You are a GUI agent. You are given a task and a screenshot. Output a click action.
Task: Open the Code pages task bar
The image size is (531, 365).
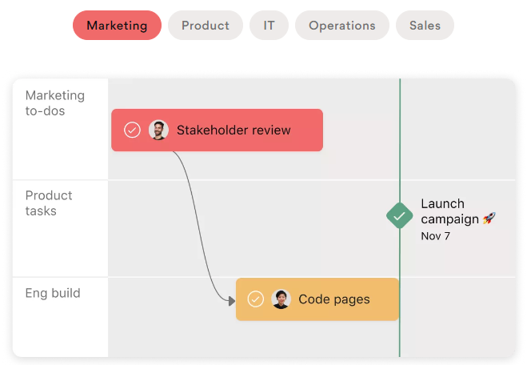coord(317,299)
